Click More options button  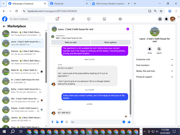click(x=111, y=42)
